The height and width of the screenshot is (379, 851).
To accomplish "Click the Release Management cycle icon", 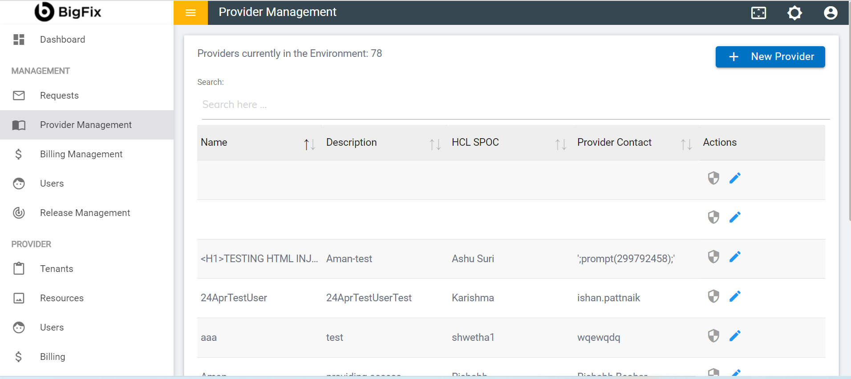I will point(19,213).
